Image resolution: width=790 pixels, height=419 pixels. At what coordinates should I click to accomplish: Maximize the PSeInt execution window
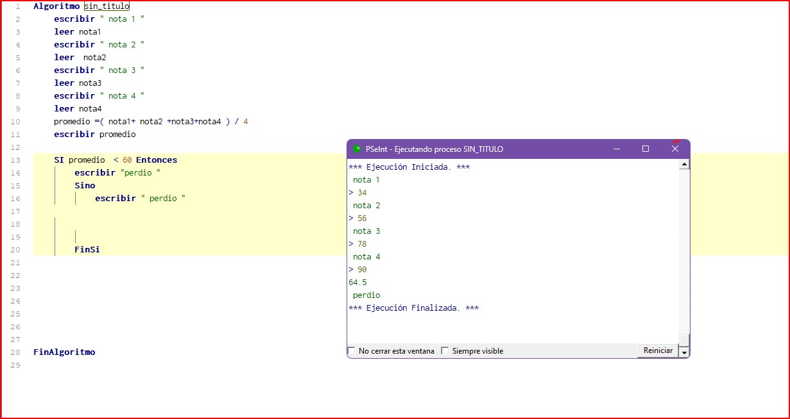click(646, 149)
